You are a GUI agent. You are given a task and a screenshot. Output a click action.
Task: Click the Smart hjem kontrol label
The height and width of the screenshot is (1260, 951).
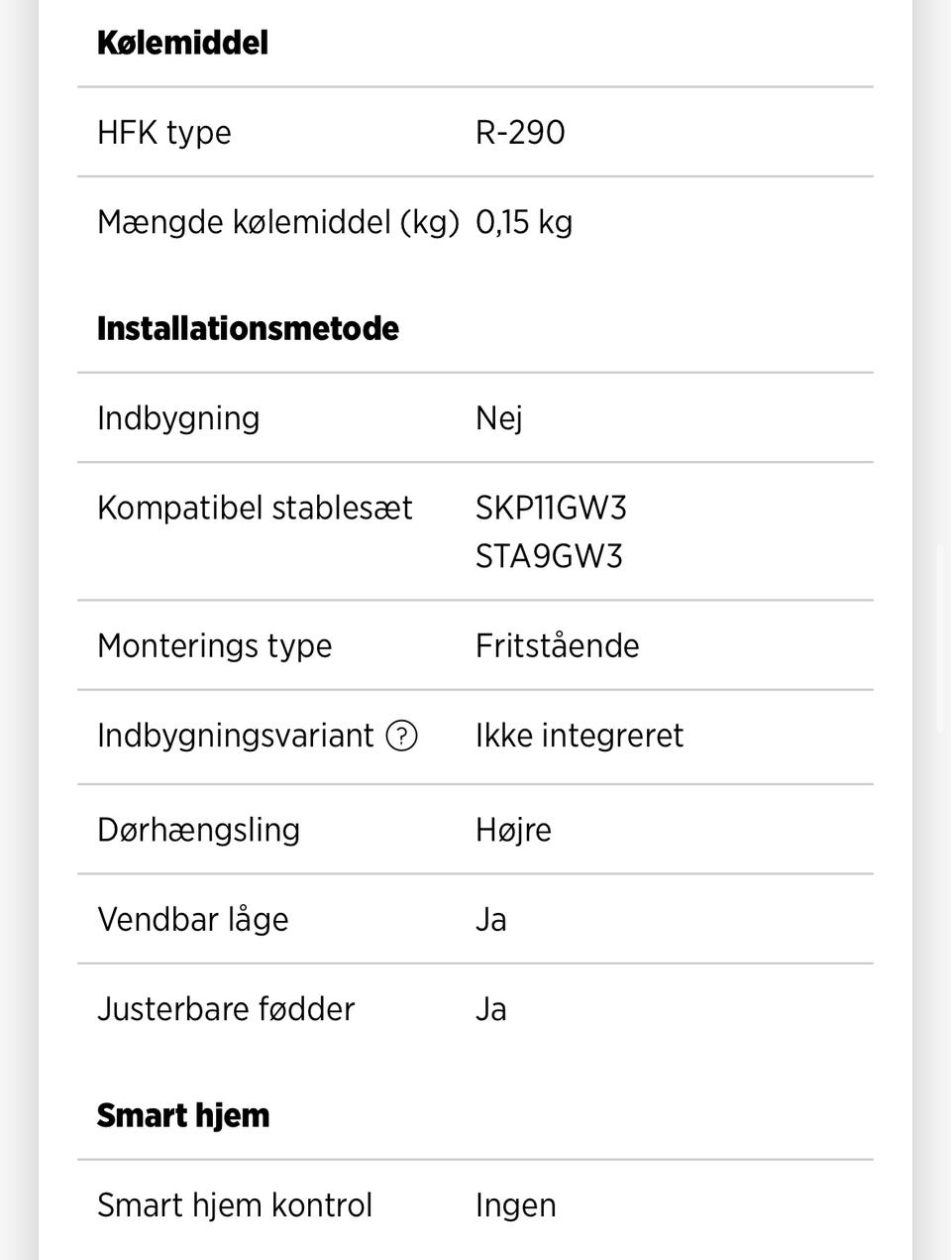tap(235, 1204)
